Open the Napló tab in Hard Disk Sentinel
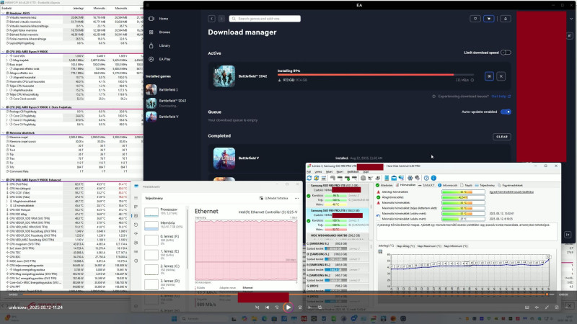 466,186
